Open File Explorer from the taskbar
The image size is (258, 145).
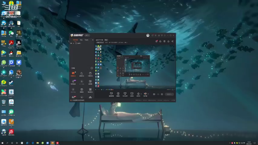click(37, 143)
